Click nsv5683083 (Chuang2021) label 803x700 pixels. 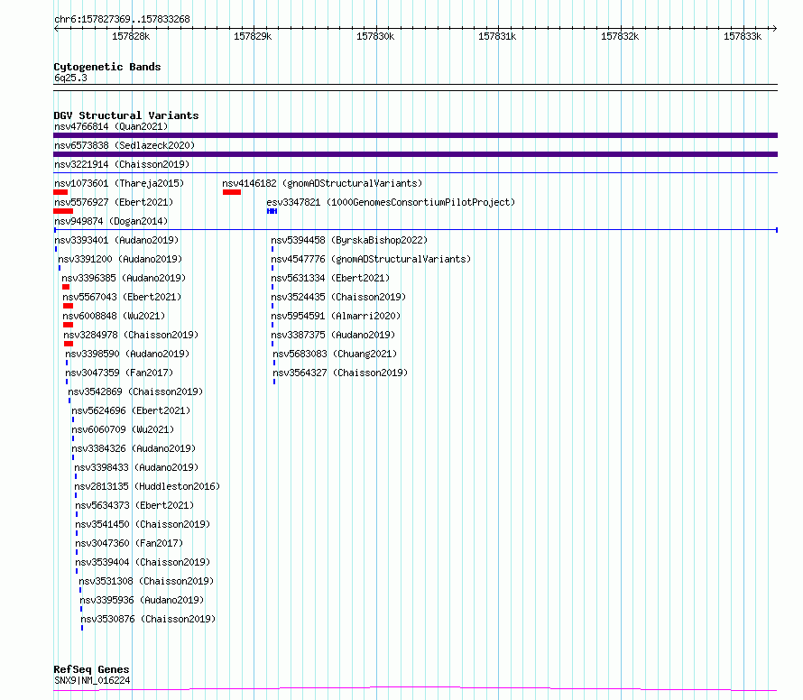pyautogui.click(x=335, y=354)
